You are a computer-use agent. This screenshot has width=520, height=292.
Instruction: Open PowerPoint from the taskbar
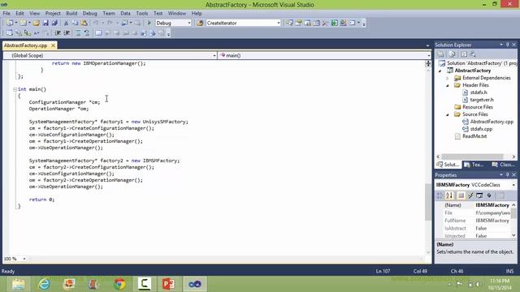click(168, 284)
